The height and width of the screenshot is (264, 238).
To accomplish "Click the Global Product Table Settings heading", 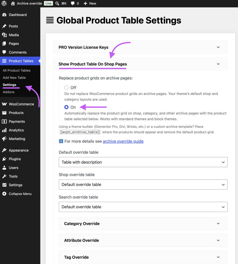I will click(x=119, y=20).
